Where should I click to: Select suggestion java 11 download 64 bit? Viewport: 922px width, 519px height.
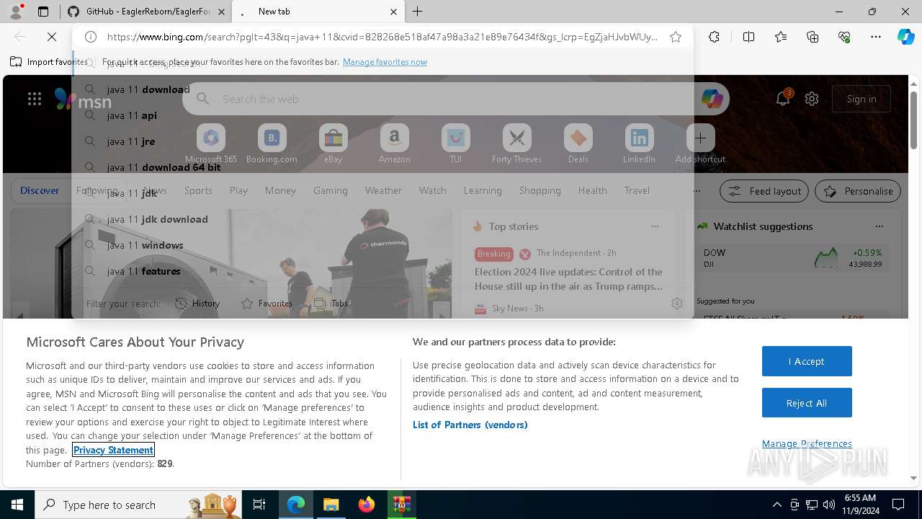click(382, 167)
